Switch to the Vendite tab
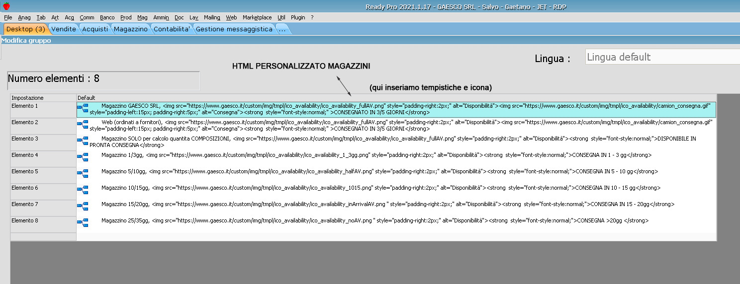This screenshot has height=284, width=740. tap(64, 29)
